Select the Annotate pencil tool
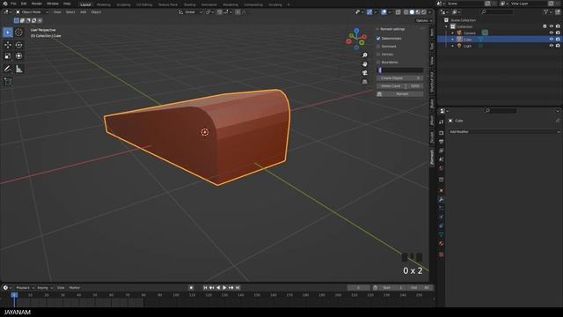Screen dimensions: 563x317 tap(8, 69)
